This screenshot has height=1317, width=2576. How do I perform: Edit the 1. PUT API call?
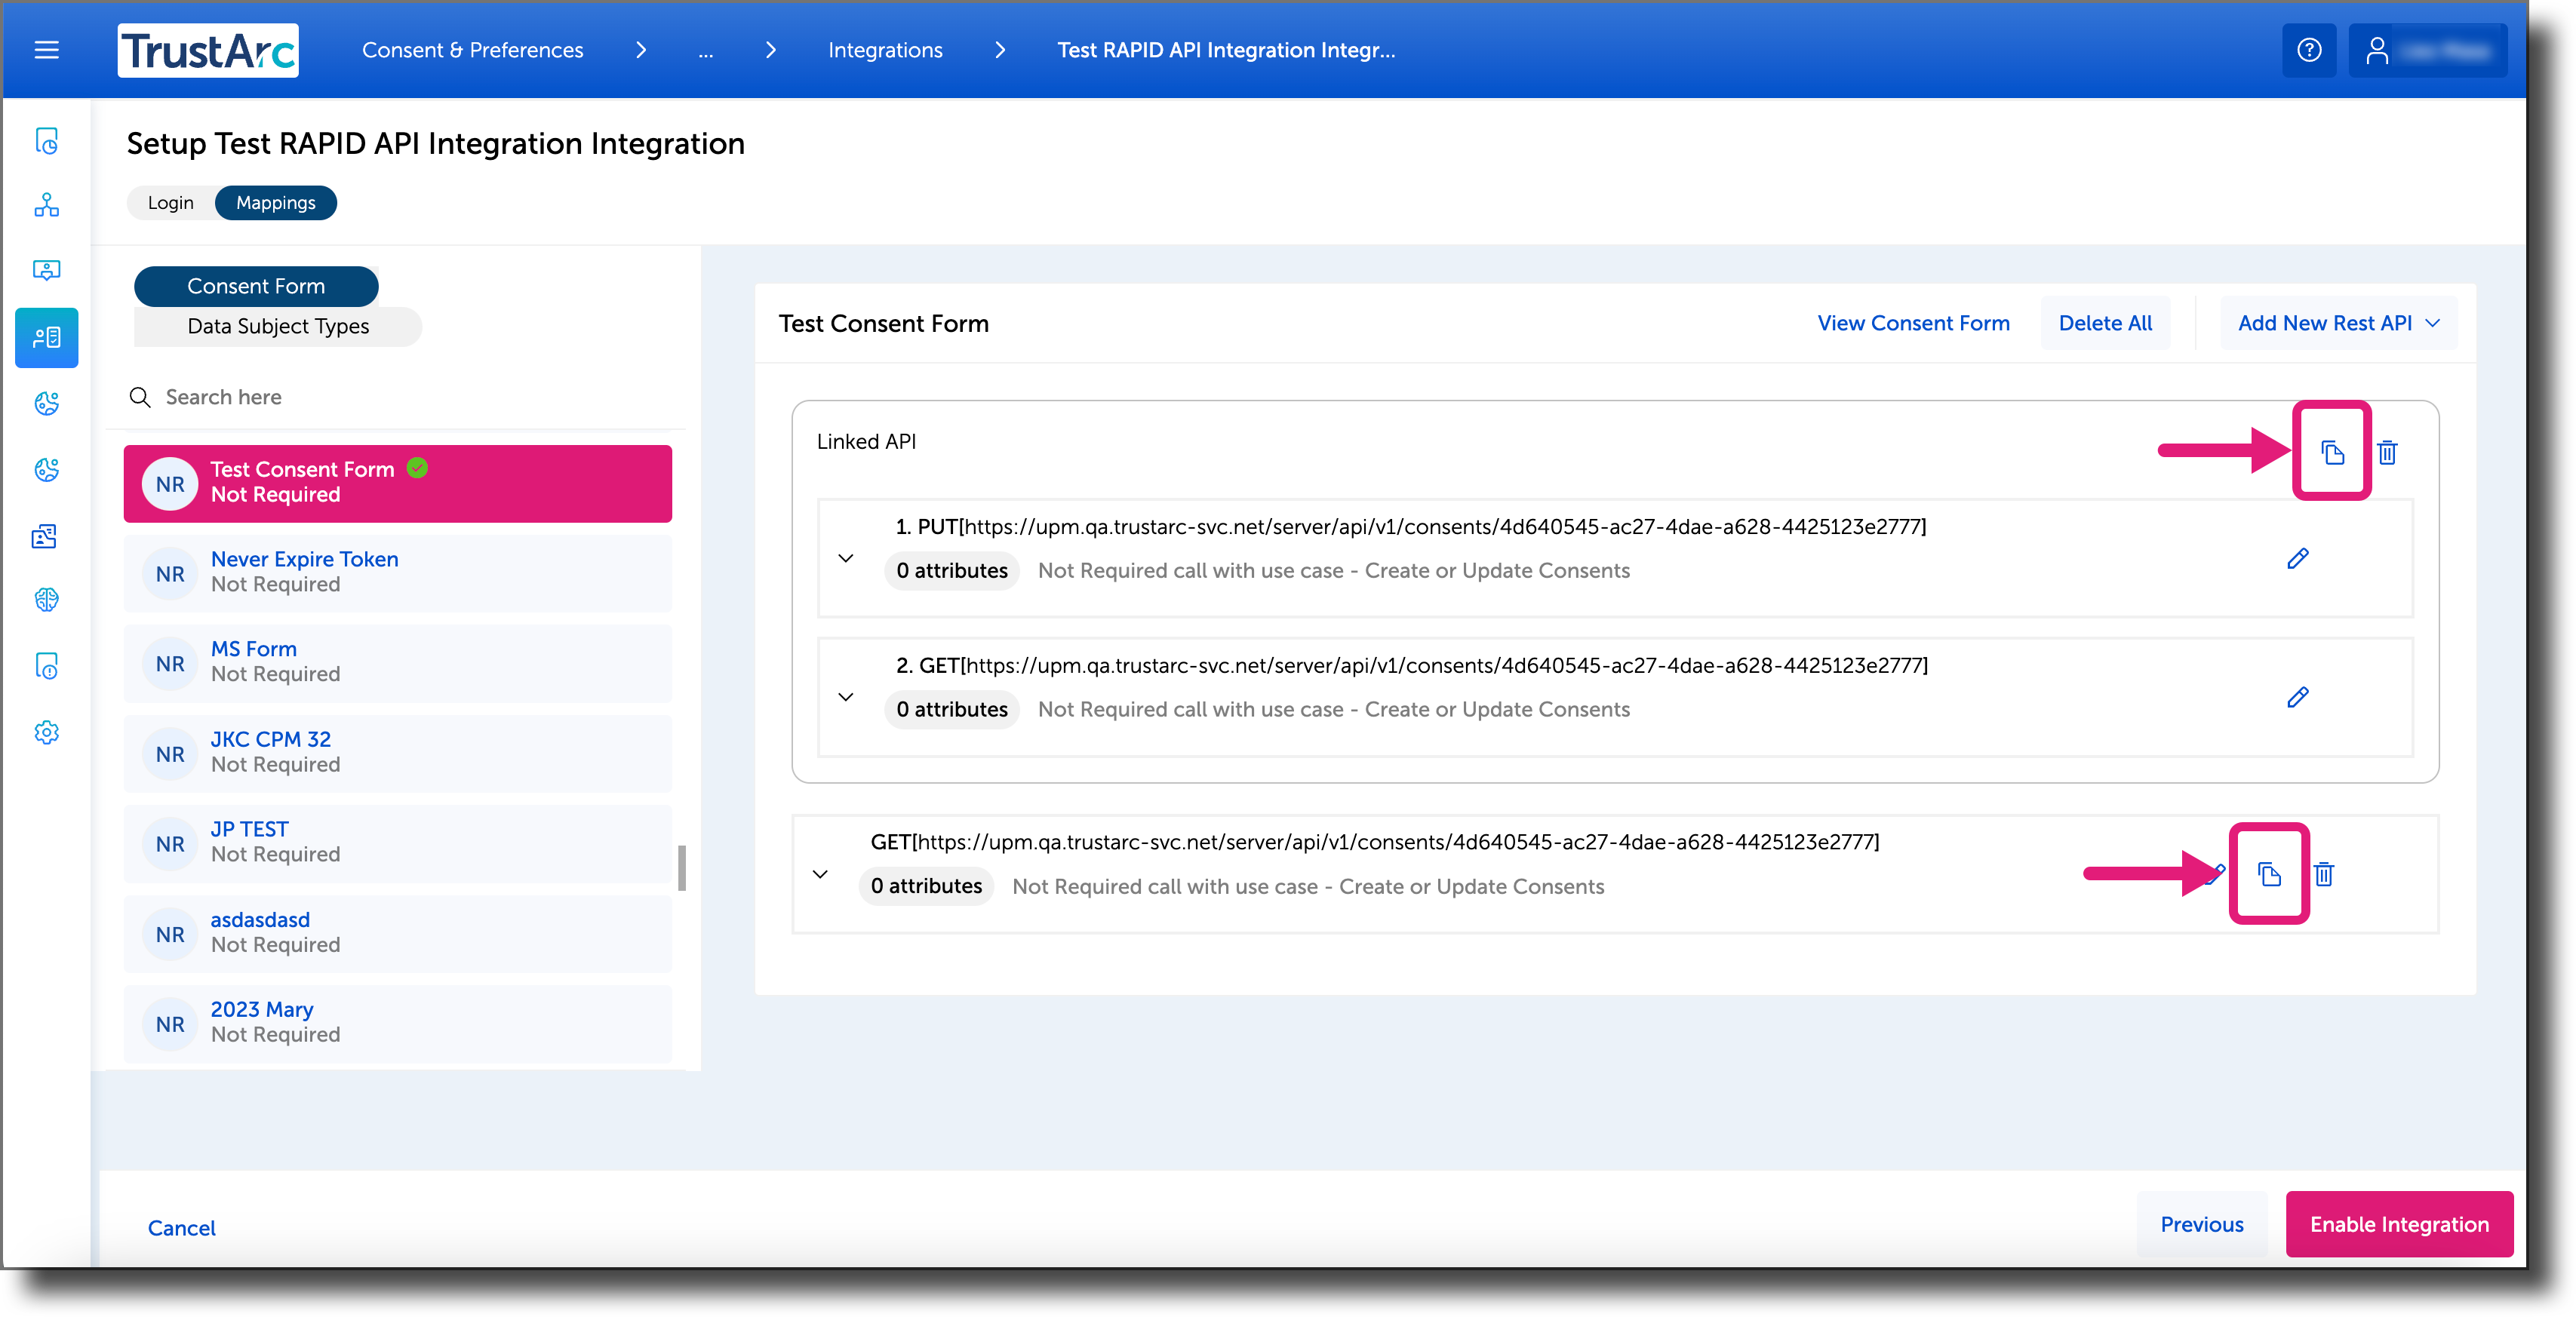pyautogui.click(x=2297, y=558)
